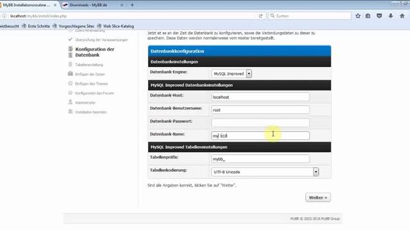
Task: Close the MyBB Installationsroutine tab
Action: 55,5
